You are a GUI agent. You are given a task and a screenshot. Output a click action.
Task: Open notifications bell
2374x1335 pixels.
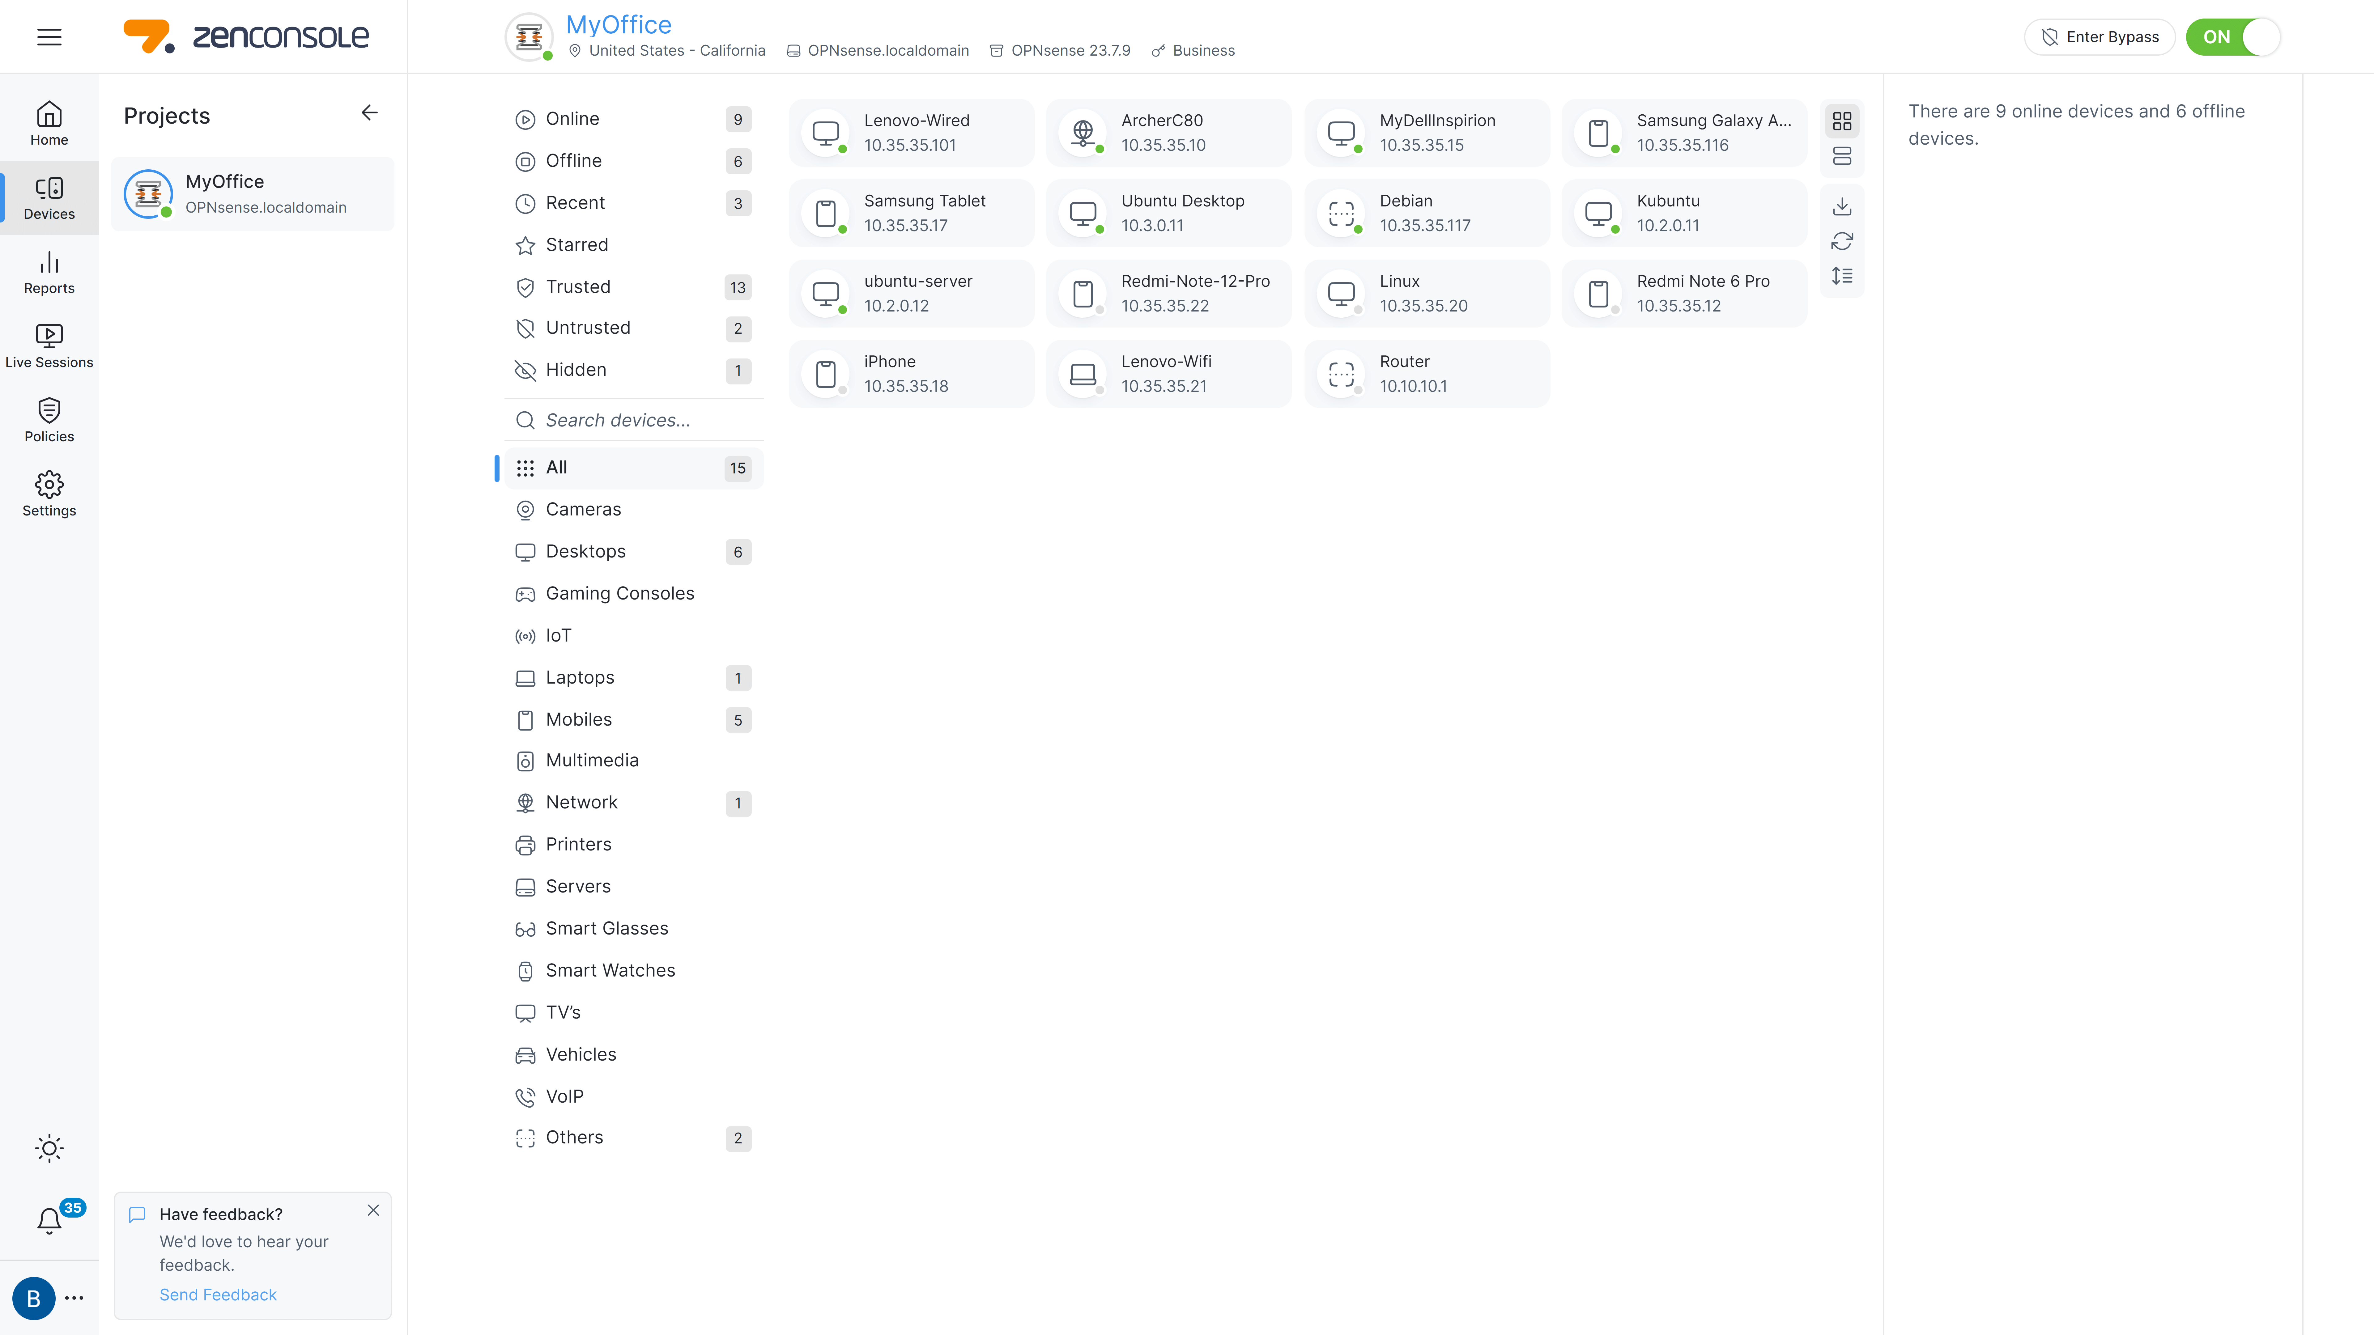[49, 1221]
